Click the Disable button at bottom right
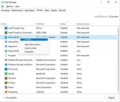The height and width of the screenshot is (102, 120). pos(111,98)
